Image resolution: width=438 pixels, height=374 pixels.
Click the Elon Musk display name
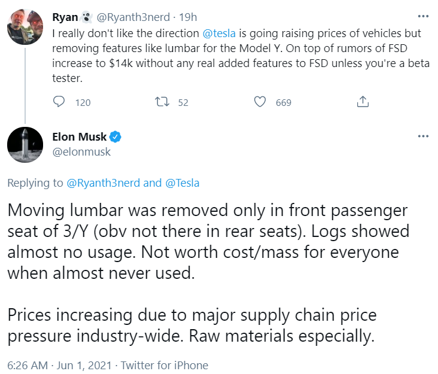click(x=80, y=137)
